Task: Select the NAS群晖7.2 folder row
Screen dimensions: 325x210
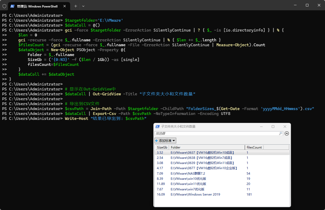Action: click(x=188, y=174)
